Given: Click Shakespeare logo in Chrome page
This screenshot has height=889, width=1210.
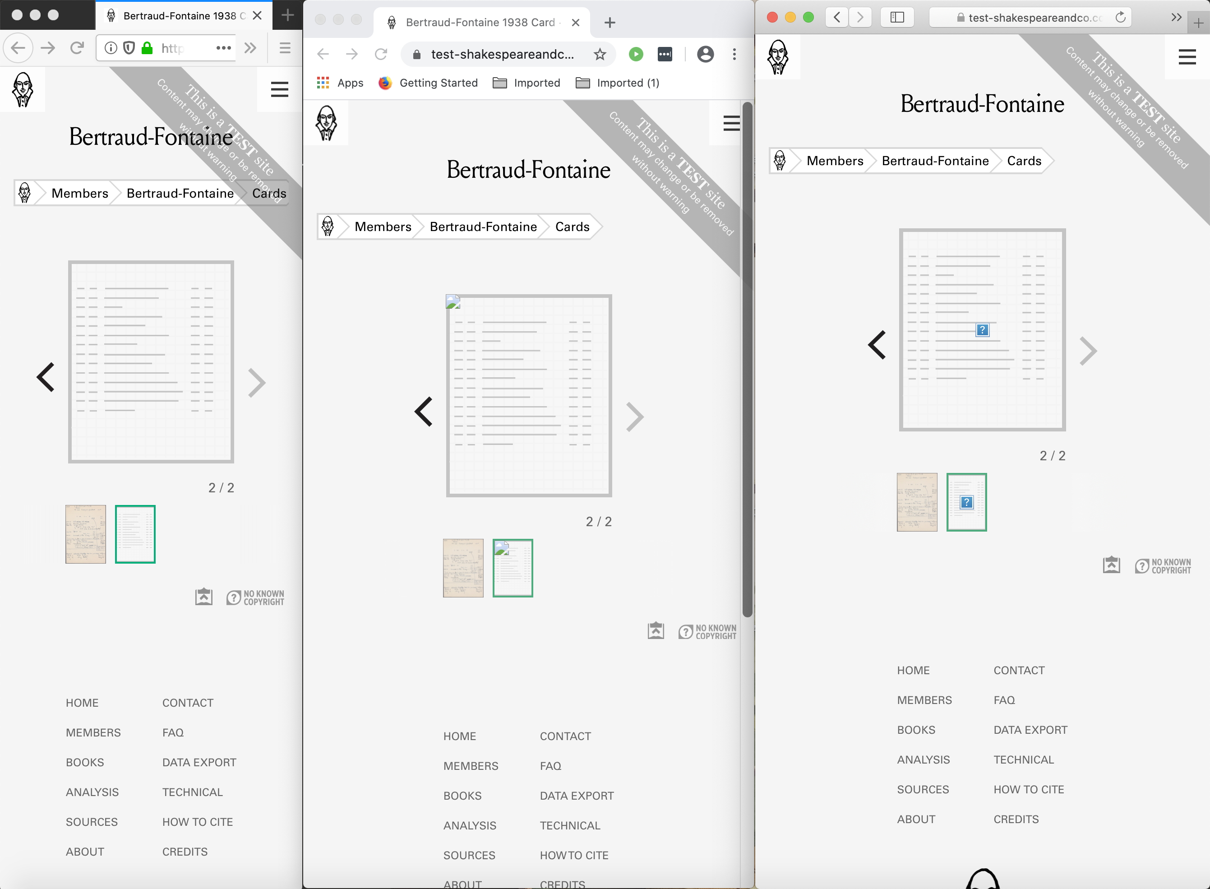Looking at the screenshot, I should 326,123.
